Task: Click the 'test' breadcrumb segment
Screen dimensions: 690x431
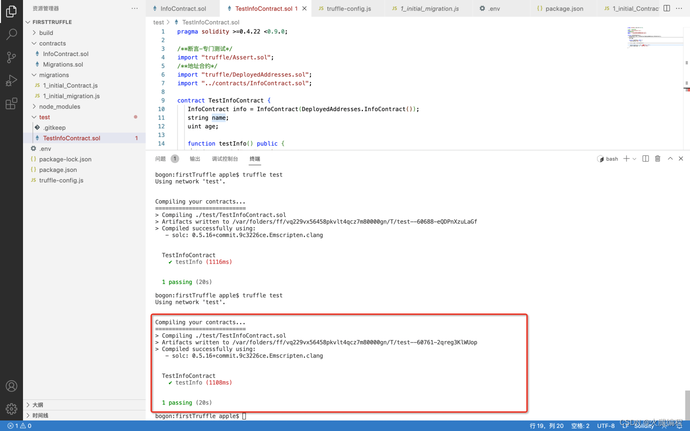Action: coord(159,22)
